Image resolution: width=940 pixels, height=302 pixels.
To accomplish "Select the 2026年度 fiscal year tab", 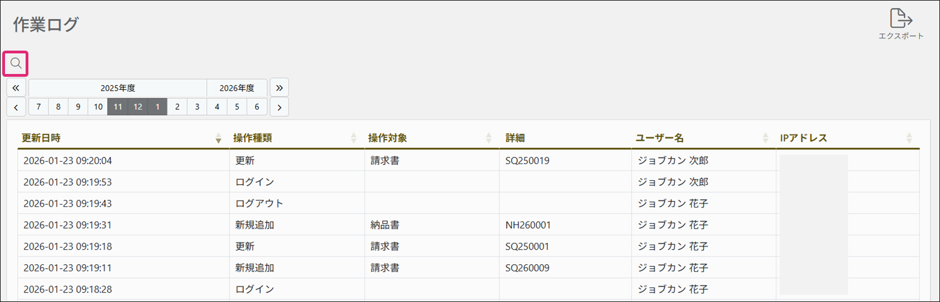I will pos(237,88).
